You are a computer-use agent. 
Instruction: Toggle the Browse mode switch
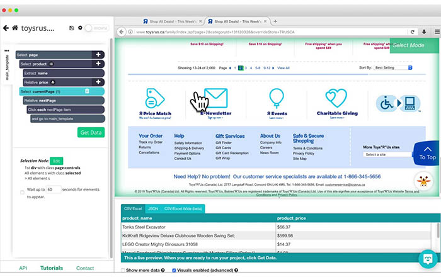pos(96,28)
